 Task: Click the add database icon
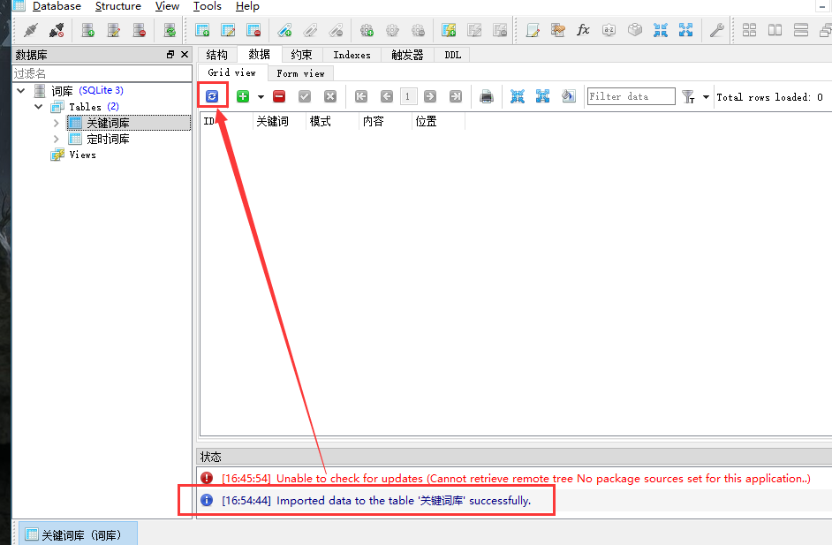pyautogui.click(x=88, y=30)
